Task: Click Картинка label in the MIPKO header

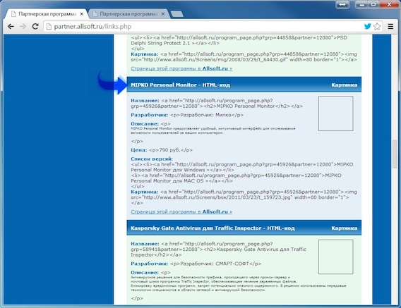Action: click(345, 85)
